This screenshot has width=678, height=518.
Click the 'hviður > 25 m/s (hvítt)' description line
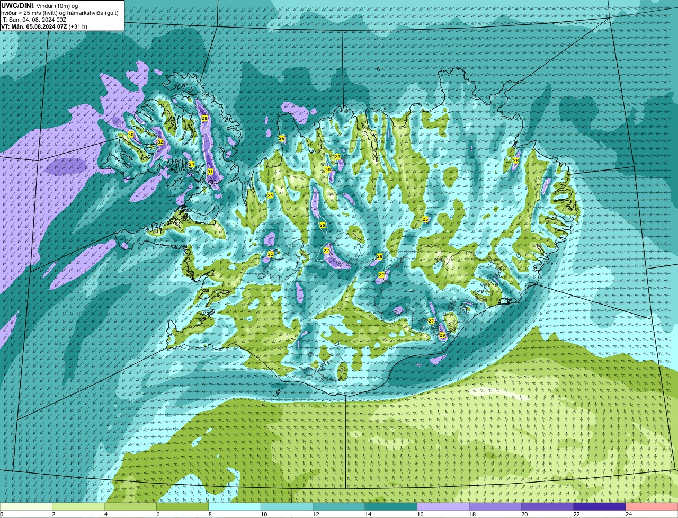[60, 13]
